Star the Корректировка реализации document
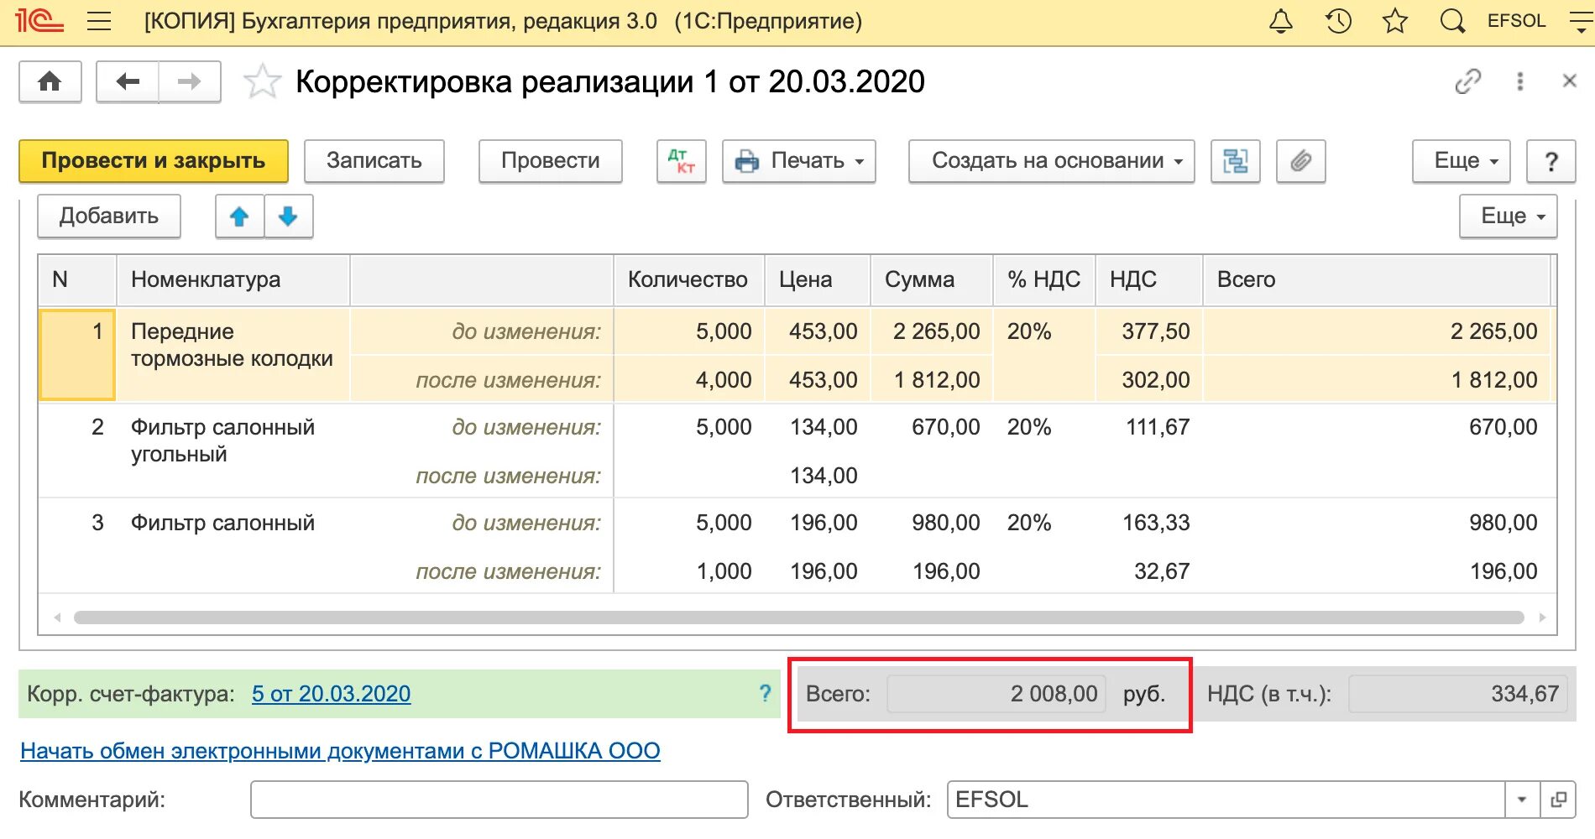1595x839 pixels. 263,81
